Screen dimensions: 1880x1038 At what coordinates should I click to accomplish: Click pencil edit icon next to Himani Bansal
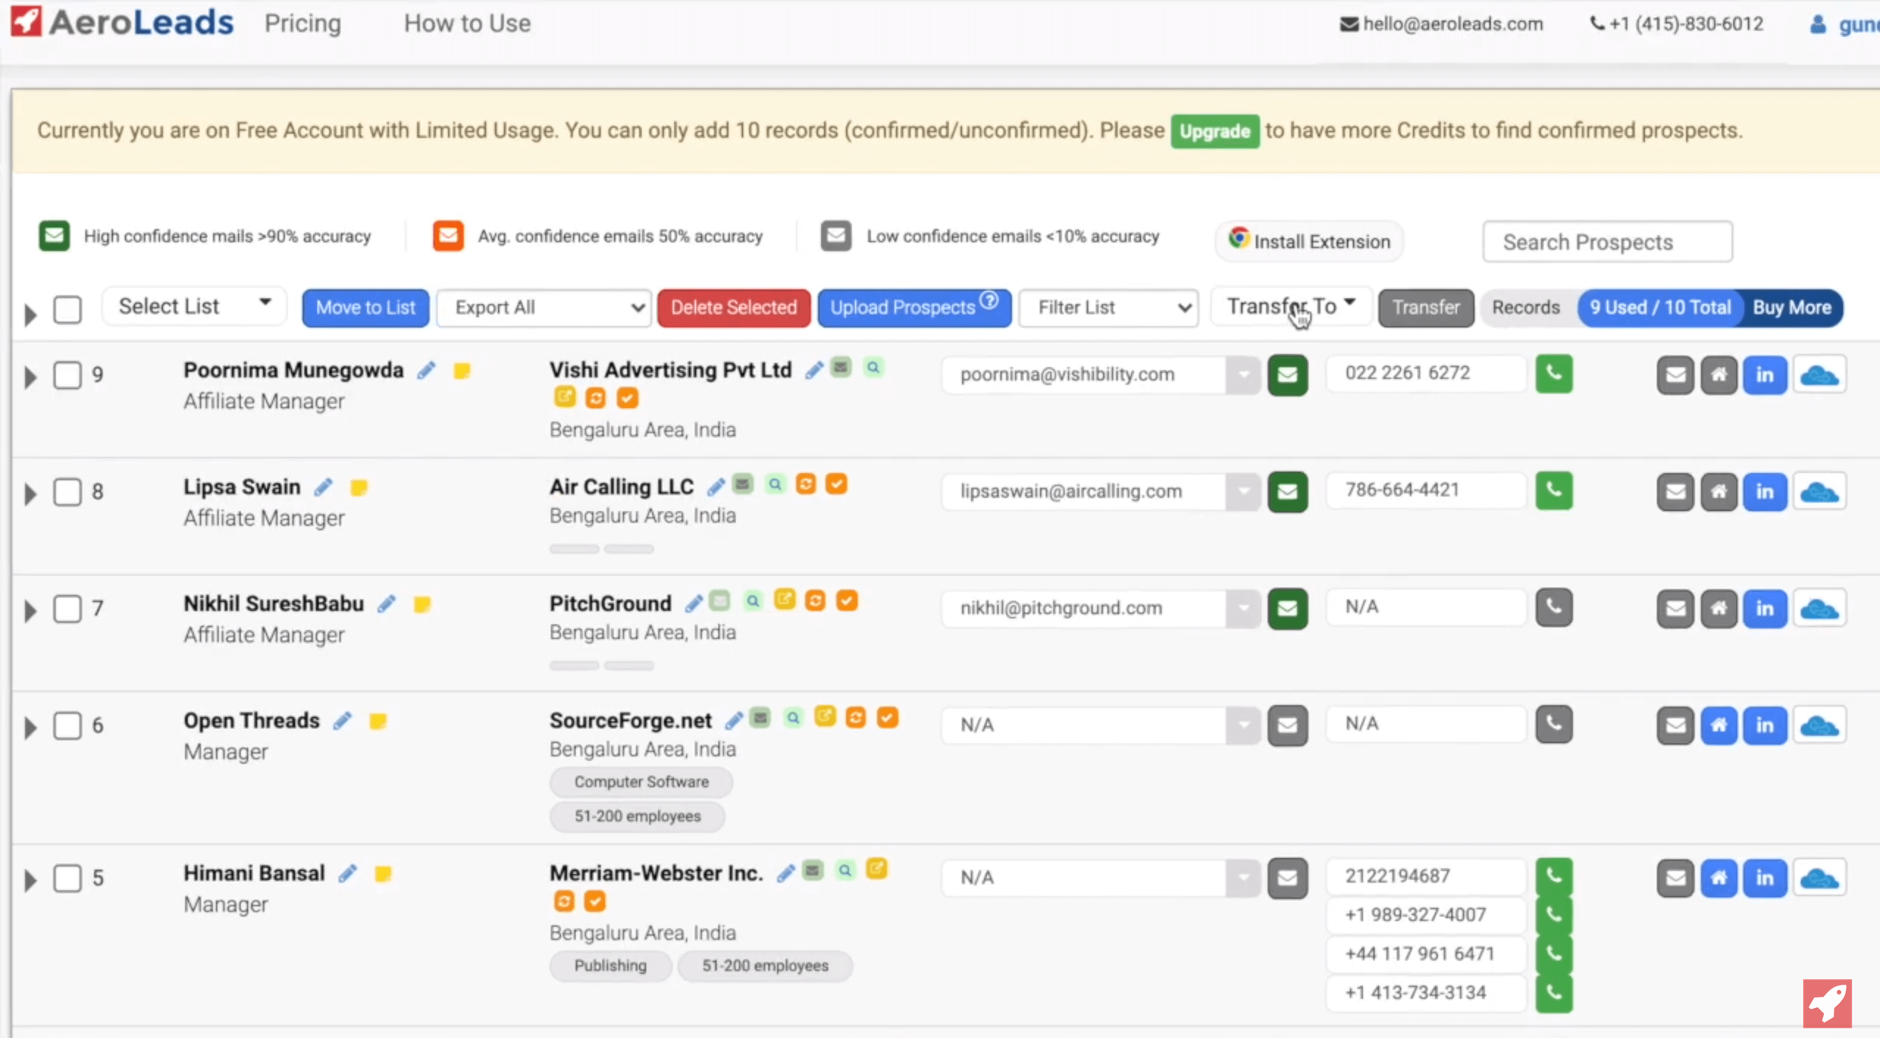348,873
